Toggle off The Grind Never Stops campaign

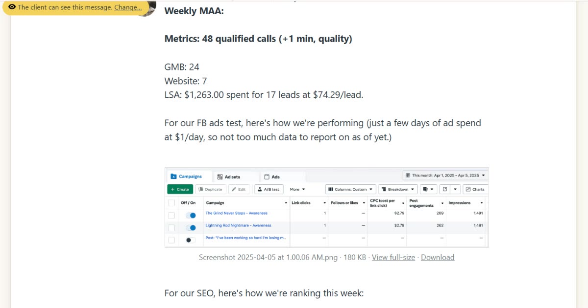point(191,215)
